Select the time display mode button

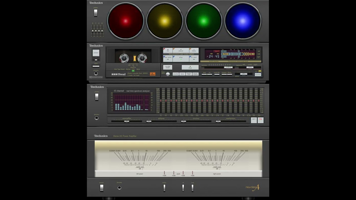pyautogui.click(x=182, y=74)
